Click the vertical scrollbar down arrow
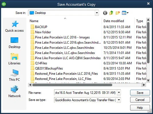The image size is (153, 114). (148, 81)
